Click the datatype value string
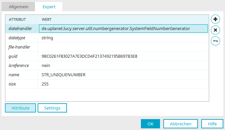The width and height of the screenshot is (225, 130). (x=47, y=38)
